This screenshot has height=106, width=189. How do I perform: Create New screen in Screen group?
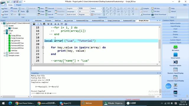(41, 9)
